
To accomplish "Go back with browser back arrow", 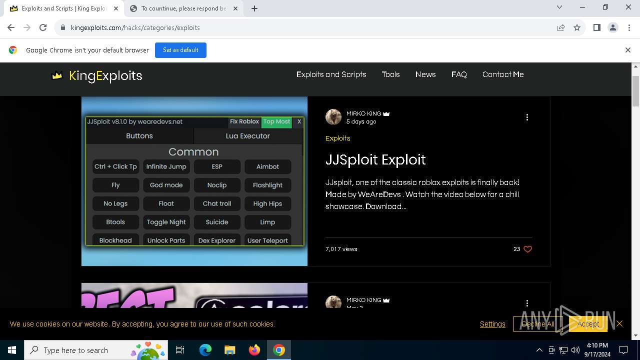I will pyautogui.click(x=11, y=27).
